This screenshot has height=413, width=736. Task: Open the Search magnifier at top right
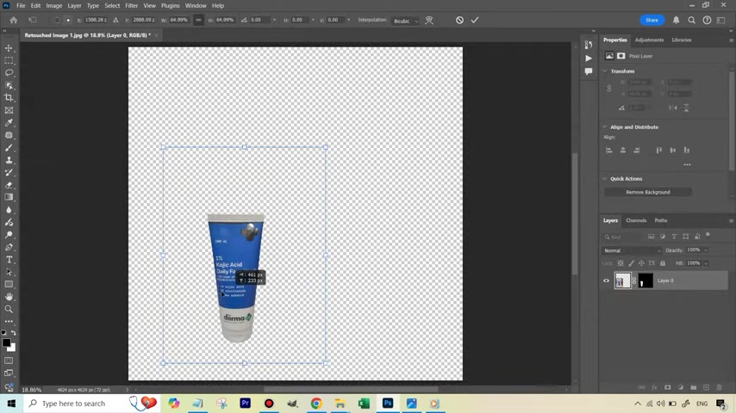(691, 20)
